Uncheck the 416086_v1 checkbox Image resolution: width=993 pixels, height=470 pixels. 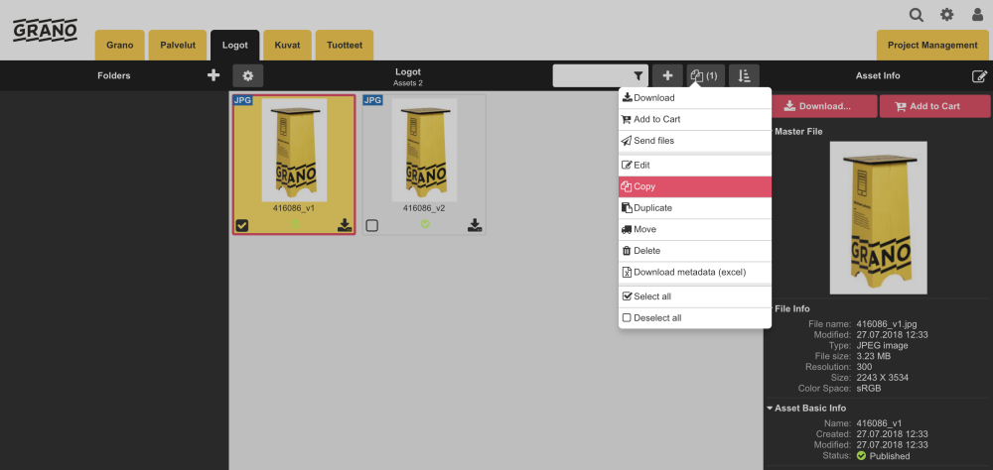pos(242,225)
